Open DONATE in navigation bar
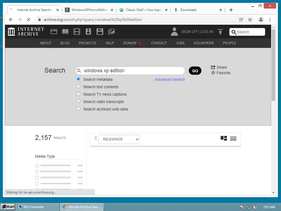The width and height of the screenshot is (281, 211). [x=132, y=43]
